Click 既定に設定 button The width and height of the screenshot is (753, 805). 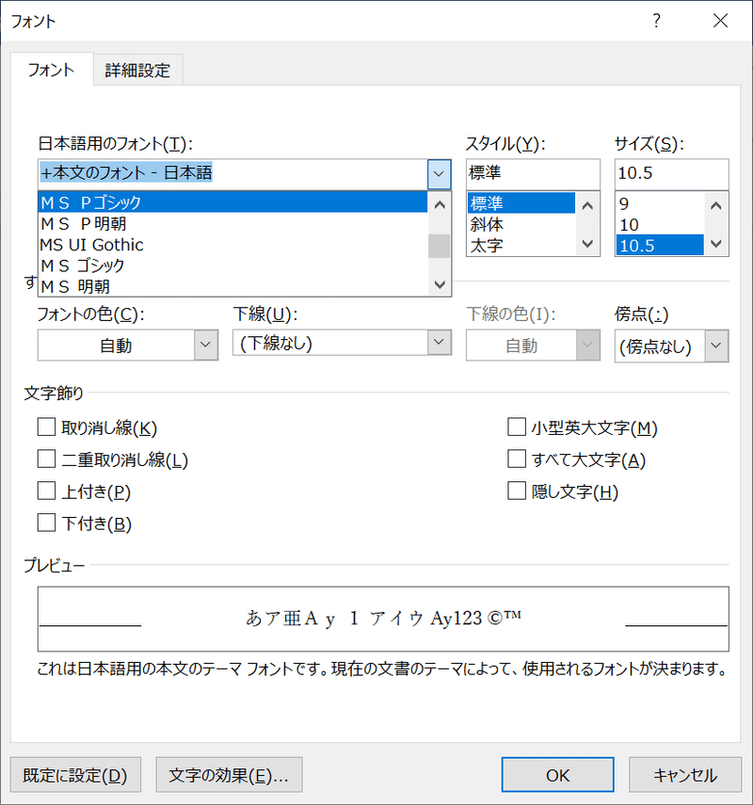click(75, 775)
